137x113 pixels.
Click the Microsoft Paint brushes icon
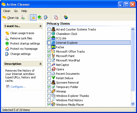click(x=53, y=56)
